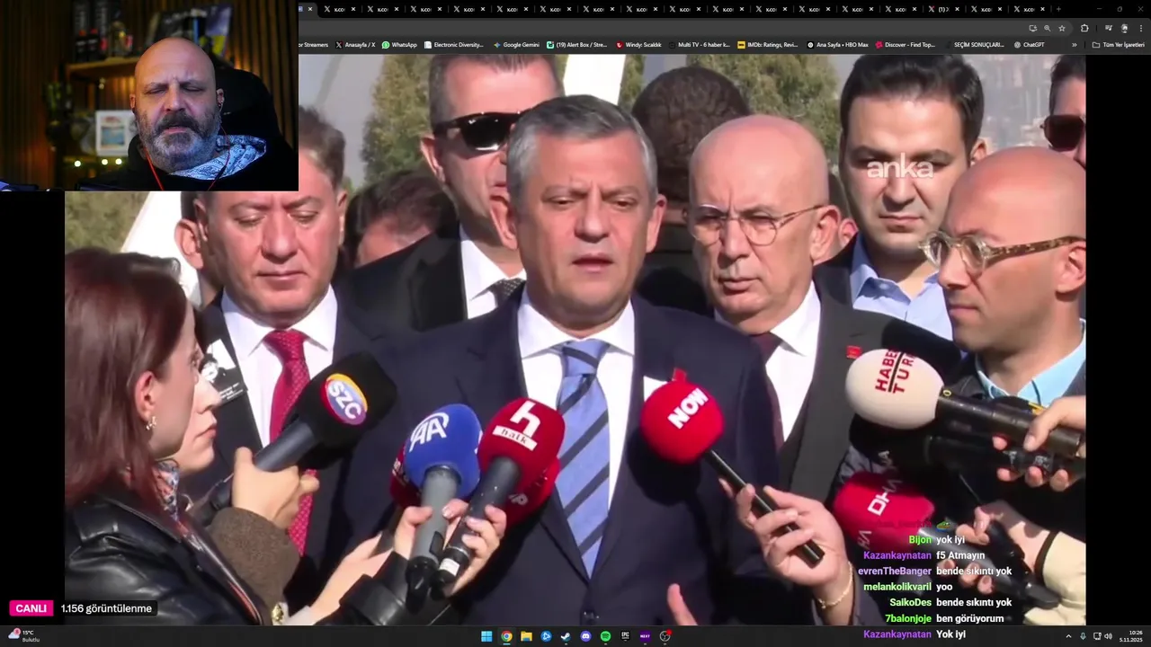
Task: Click the Chrome taskbar icon
Action: click(506, 636)
